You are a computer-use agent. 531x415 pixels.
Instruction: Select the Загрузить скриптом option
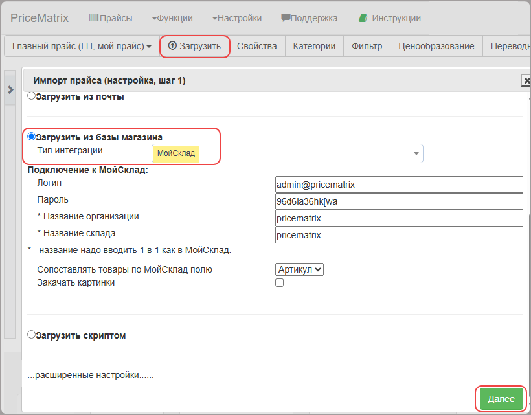[31, 335]
